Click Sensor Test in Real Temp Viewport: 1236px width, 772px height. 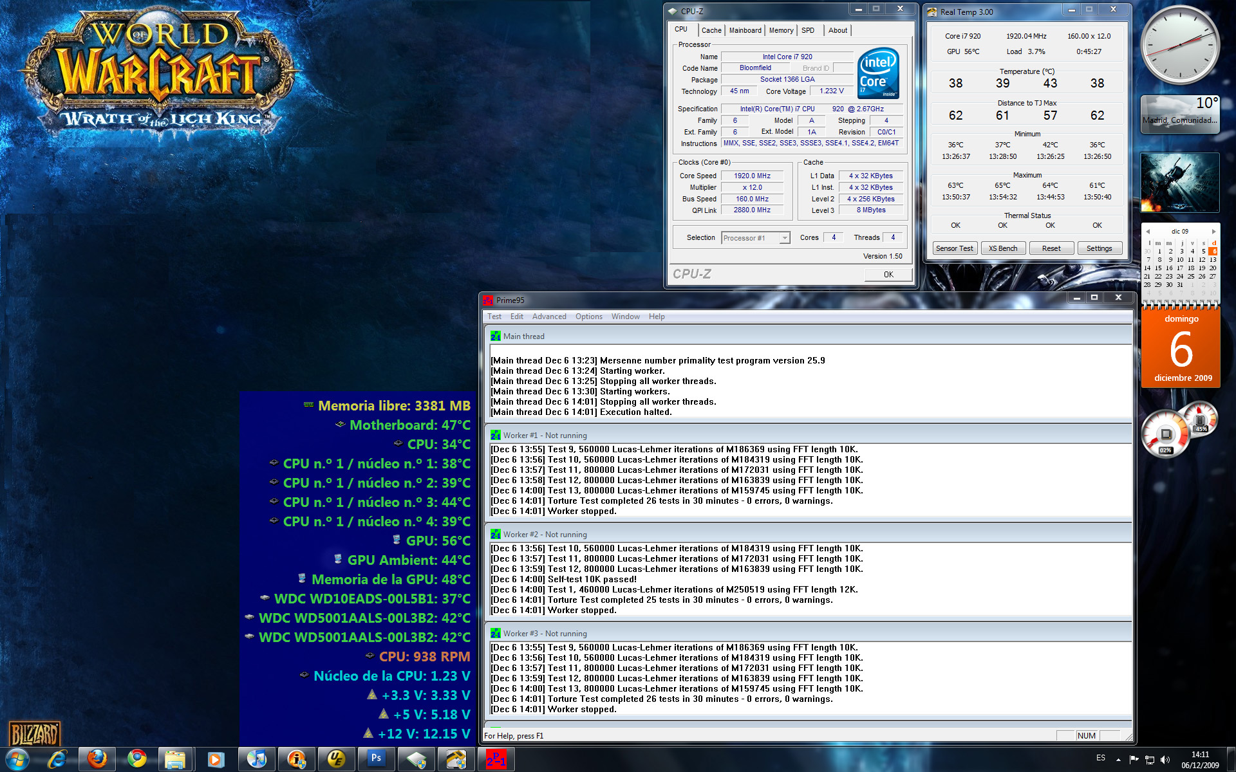point(955,248)
